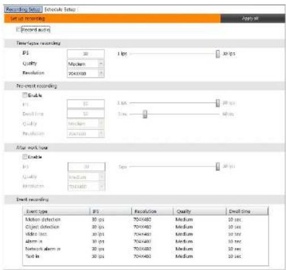Viewport: 286px width, 270px height.
Task: Switch to the Recording Setup tab
Action: pos(23,9)
